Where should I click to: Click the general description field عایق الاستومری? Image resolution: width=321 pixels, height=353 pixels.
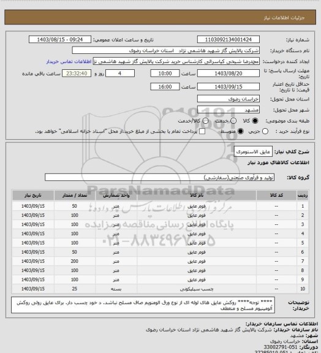[x=253, y=152]
